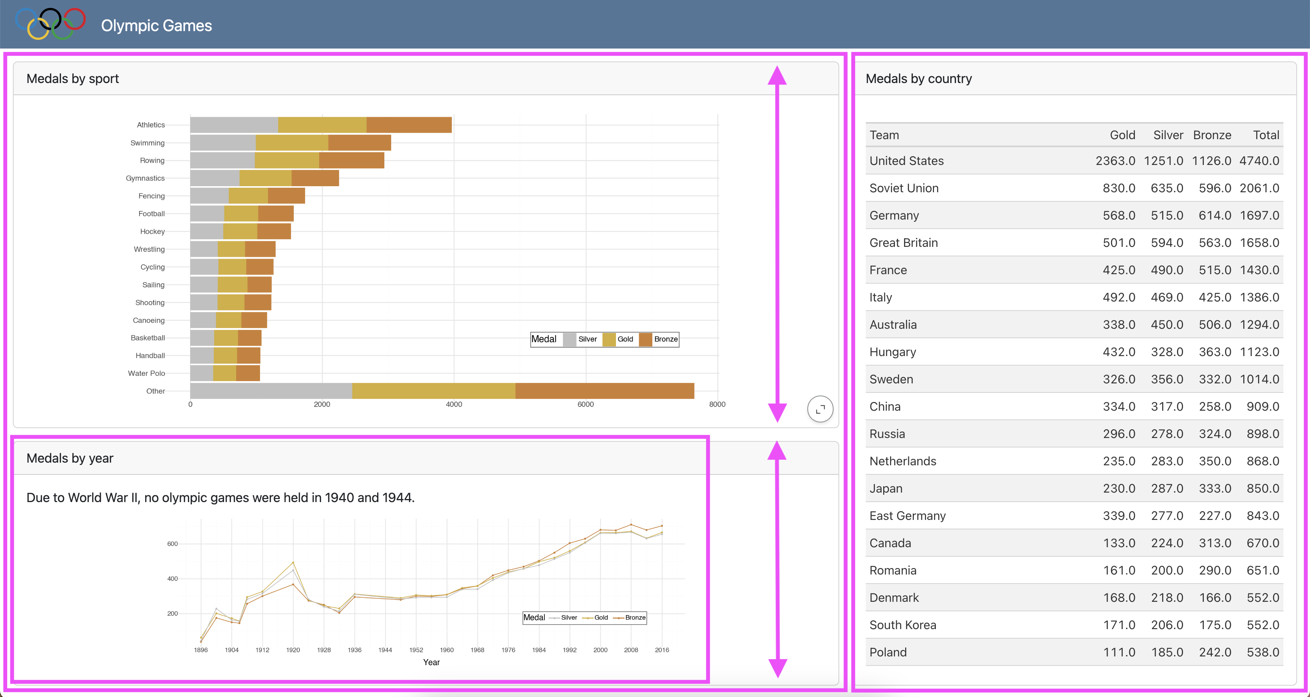Screen dimensions: 1310x697
Task: Click the Olympic rings logo
Action: pos(50,24)
